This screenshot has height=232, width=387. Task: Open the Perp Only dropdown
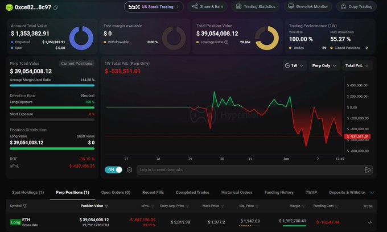tap(324, 65)
